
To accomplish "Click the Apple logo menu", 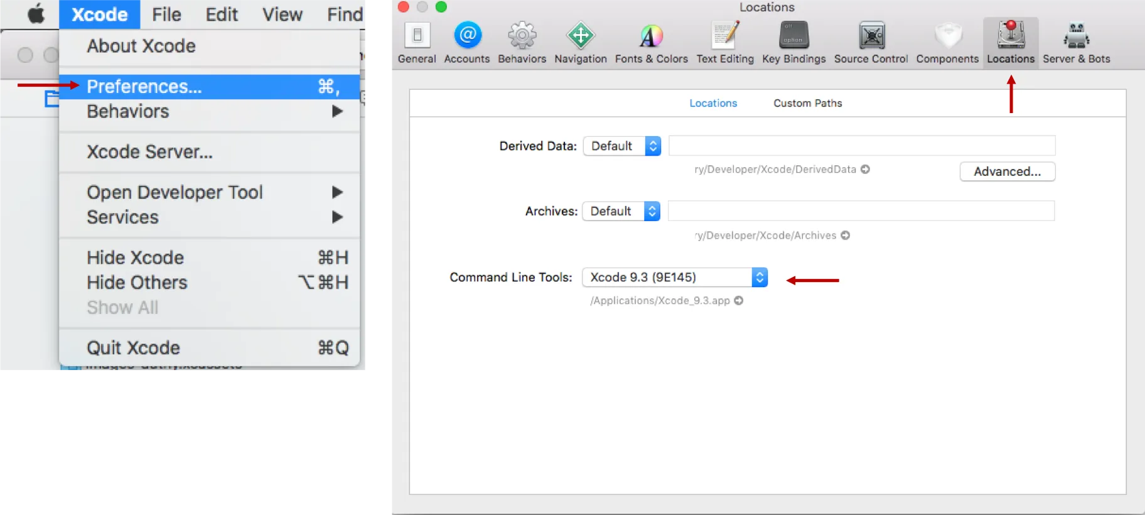I will click(36, 14).
